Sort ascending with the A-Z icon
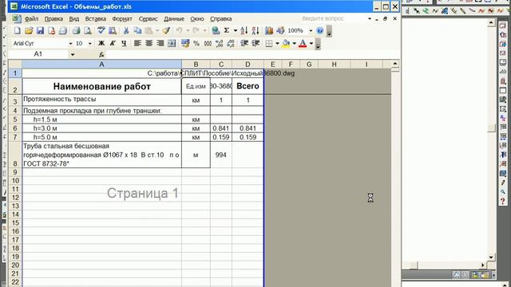Image resolution: width=511 pixels, height=287 pixels. pyautogui.click(x=244, y=30)
